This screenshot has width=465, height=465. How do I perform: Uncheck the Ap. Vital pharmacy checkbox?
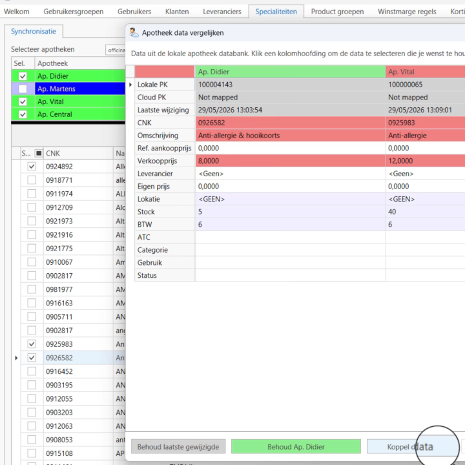23,102
